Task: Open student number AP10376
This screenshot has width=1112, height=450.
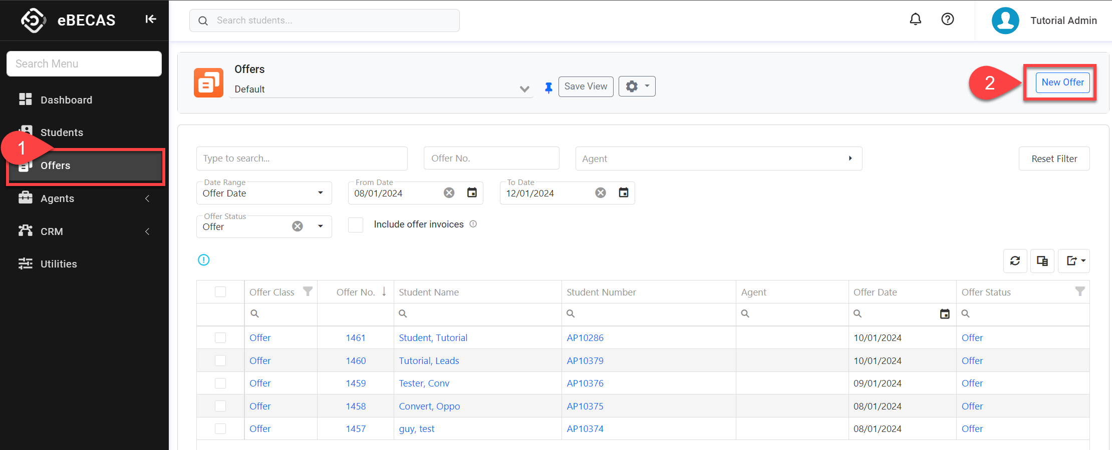Action: (x=585, y=383)
